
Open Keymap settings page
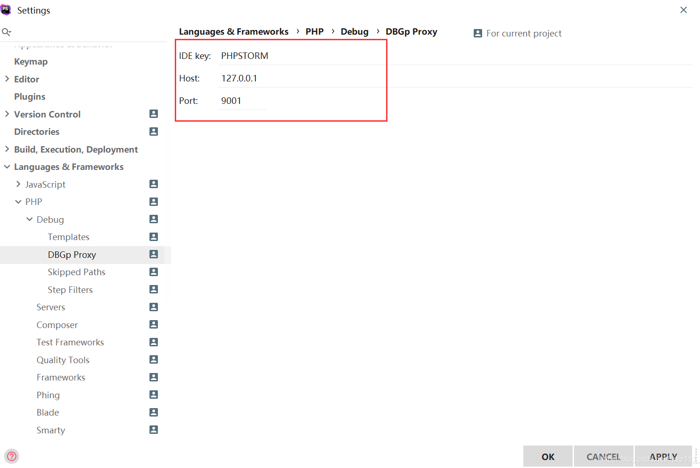31,62
